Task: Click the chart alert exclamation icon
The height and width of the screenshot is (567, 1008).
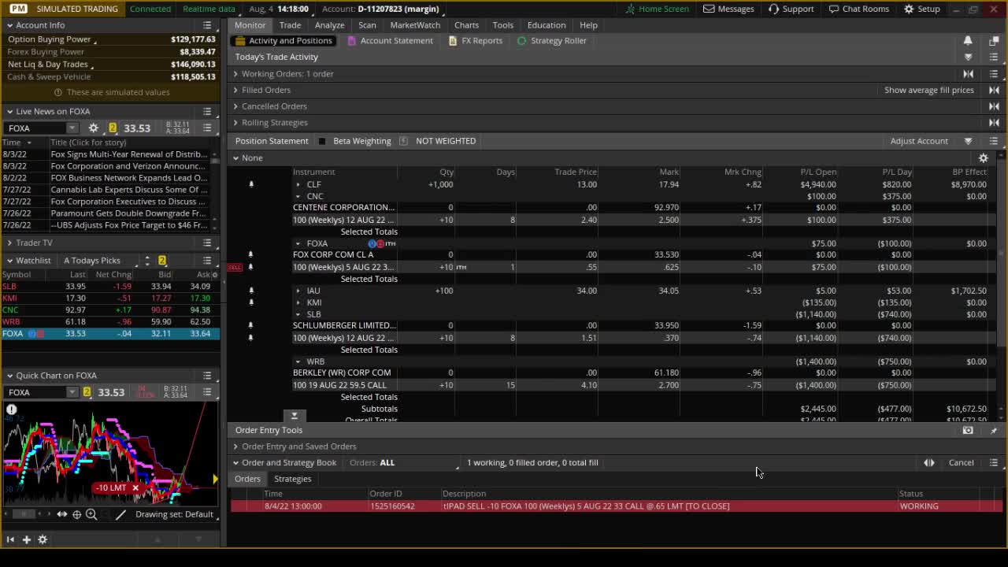Action: (x=12, y=409)
